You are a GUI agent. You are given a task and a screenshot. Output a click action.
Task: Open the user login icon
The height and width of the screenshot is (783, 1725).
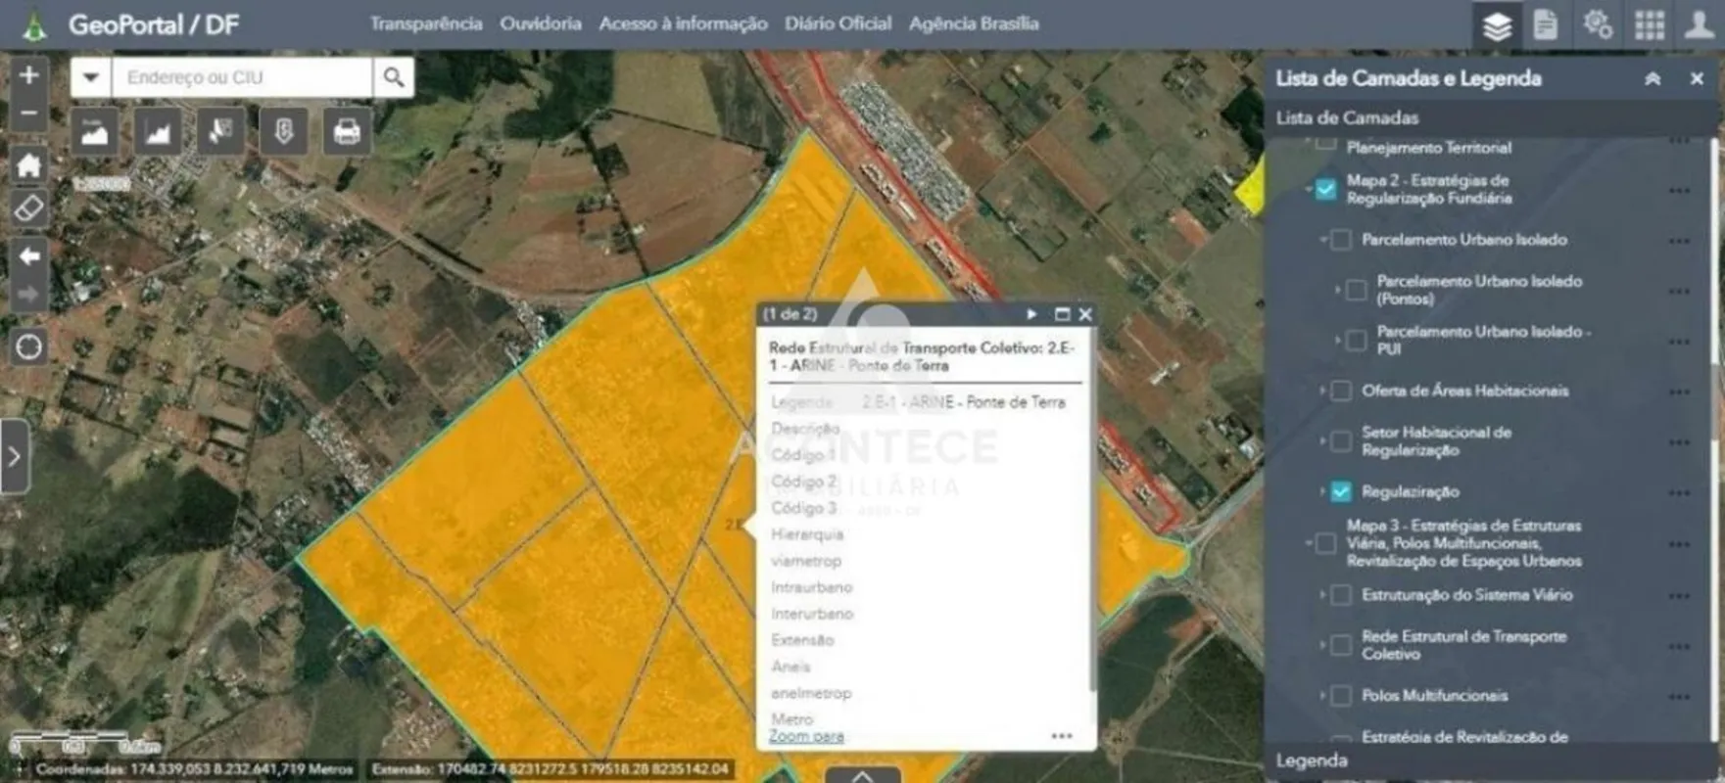(1700, 25)
